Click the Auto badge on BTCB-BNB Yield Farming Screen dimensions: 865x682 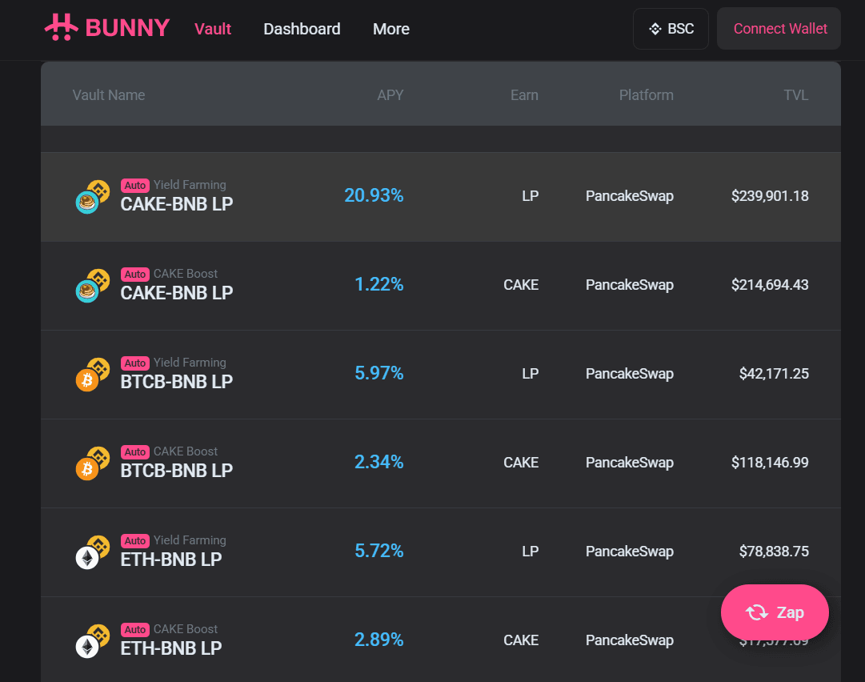click(135, 363)
